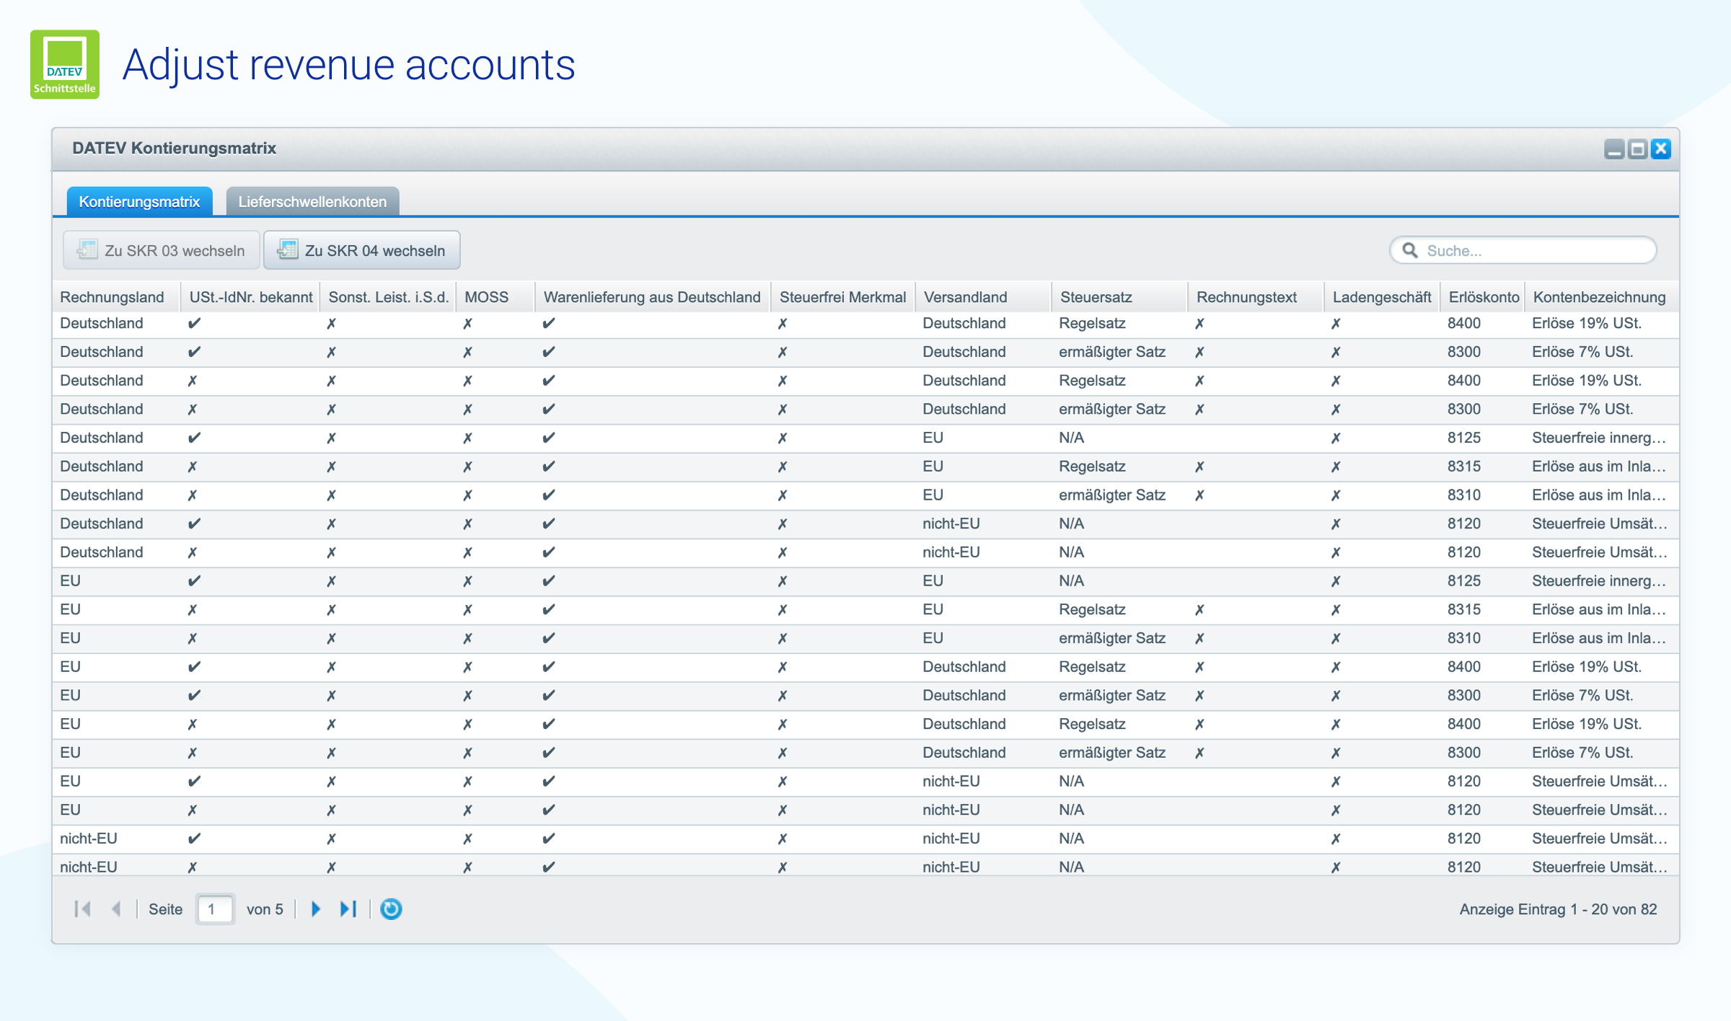This screenshot has width=1731, height=1021.
Task: Select account 8315 in EU row
Action: click(1463, 609)
